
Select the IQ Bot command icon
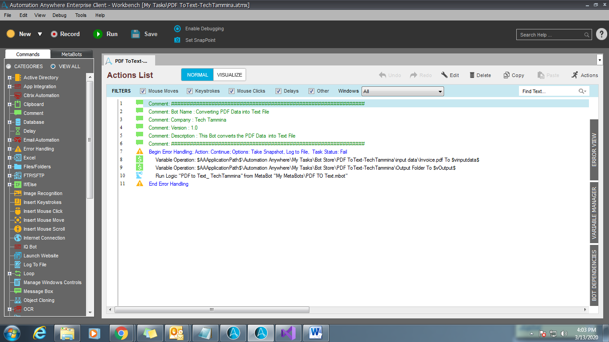[x=18, y=247]
